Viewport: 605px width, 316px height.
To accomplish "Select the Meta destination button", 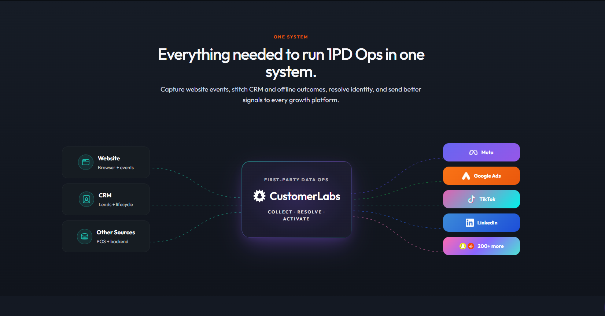I will click(x=482, y=152).
